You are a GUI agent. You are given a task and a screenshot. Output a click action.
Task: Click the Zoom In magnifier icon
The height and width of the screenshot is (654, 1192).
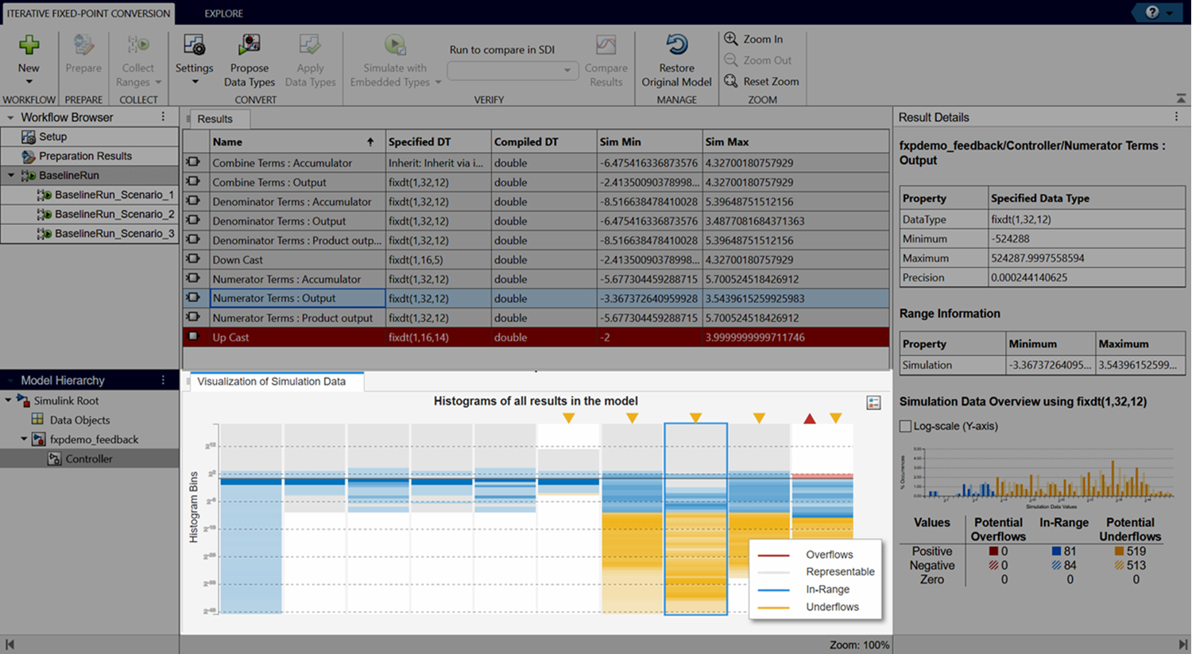click(x=731, y=39)
